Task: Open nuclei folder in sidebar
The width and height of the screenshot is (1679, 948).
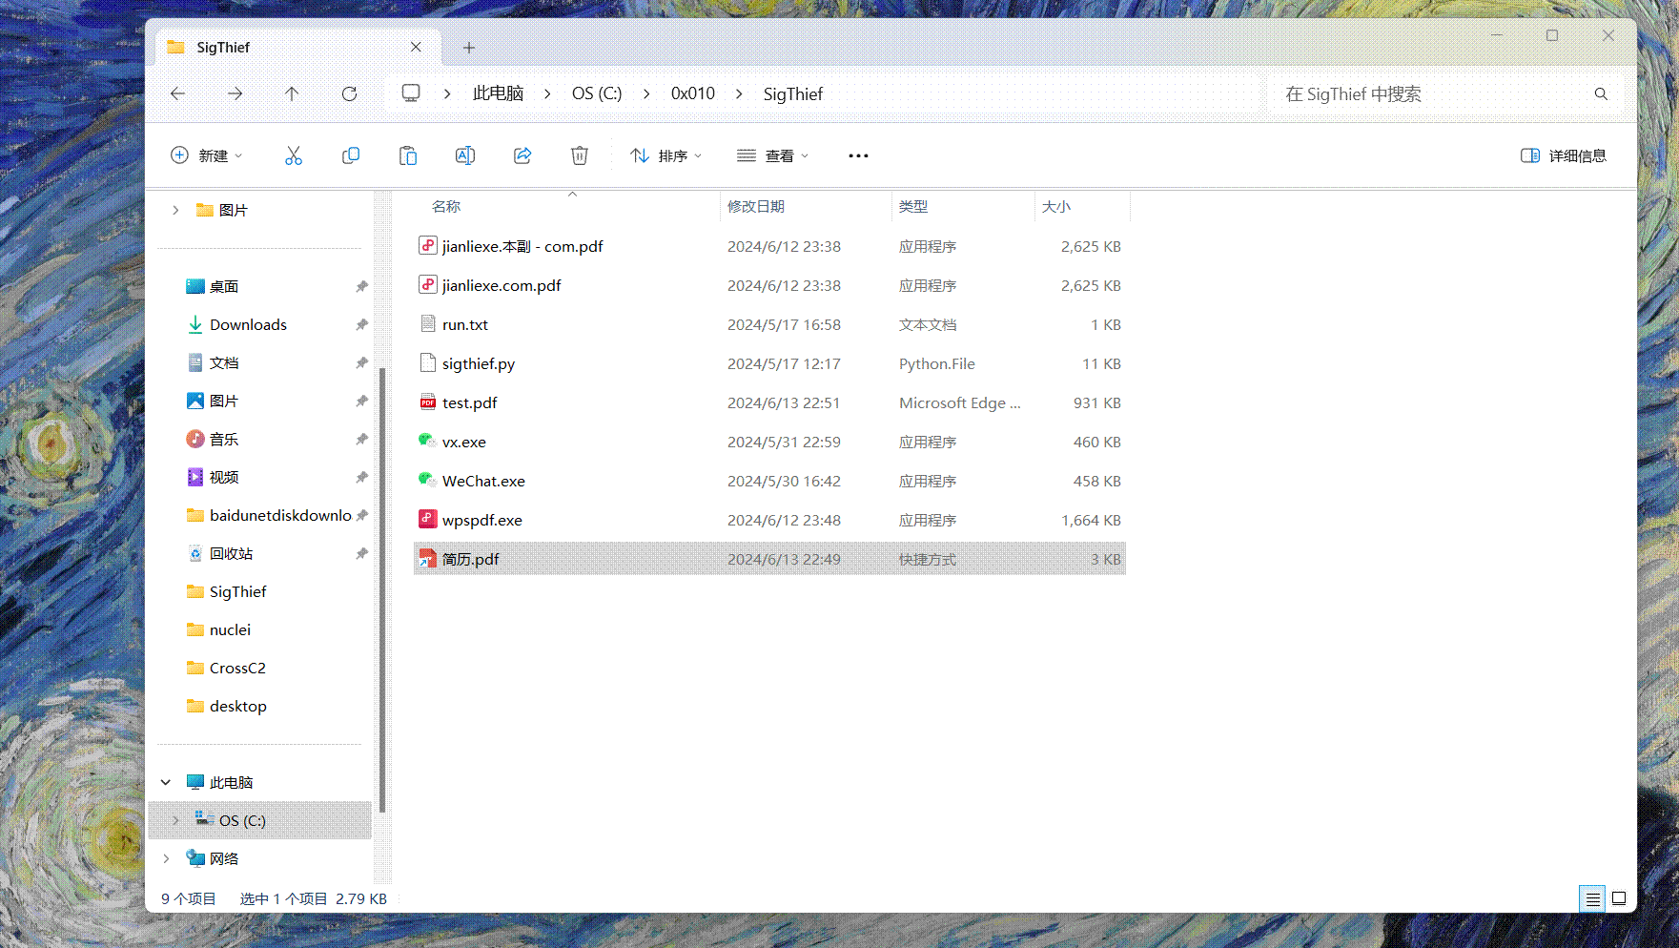Action: click(x=230, y=629)
